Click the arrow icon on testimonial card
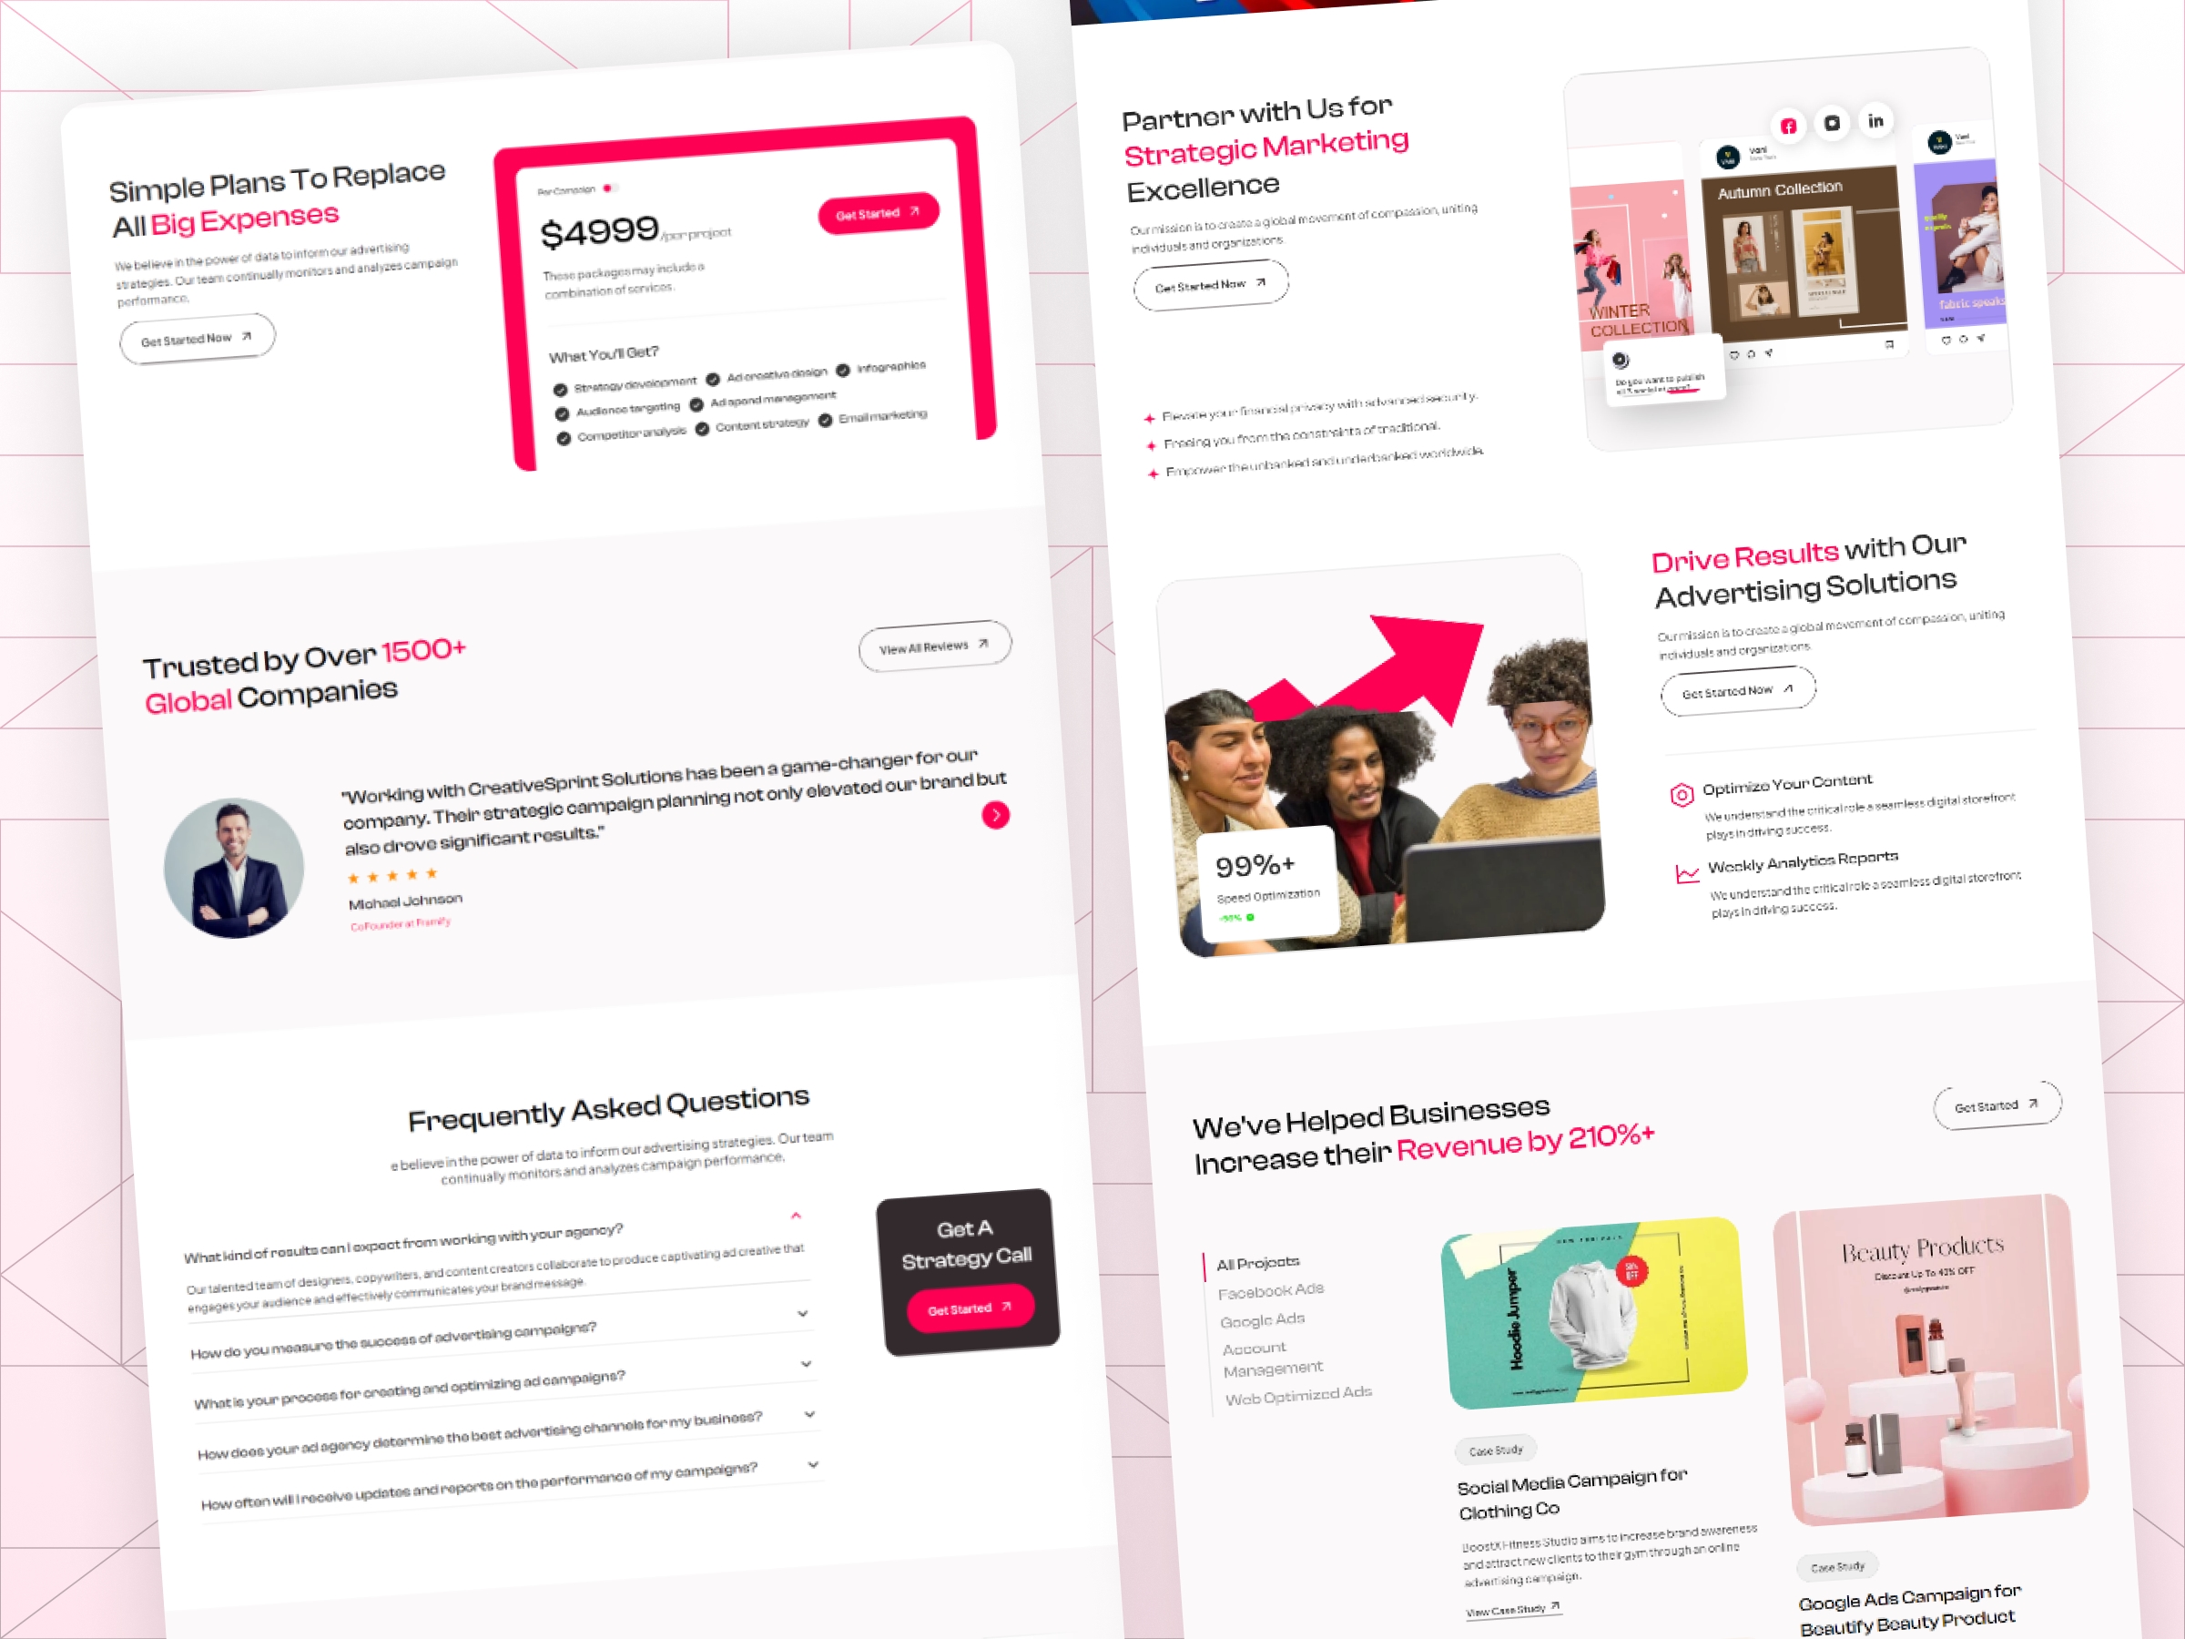 [994, 814]
